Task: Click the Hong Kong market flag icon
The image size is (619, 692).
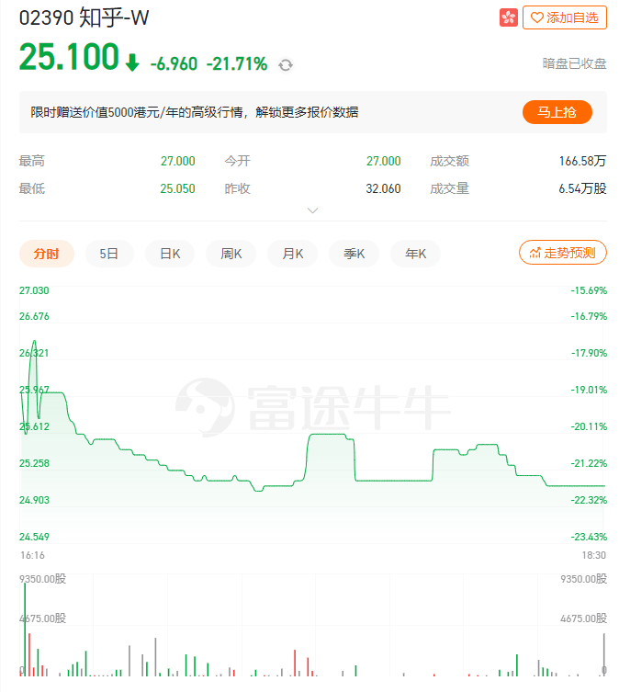Action: (508, 17)
